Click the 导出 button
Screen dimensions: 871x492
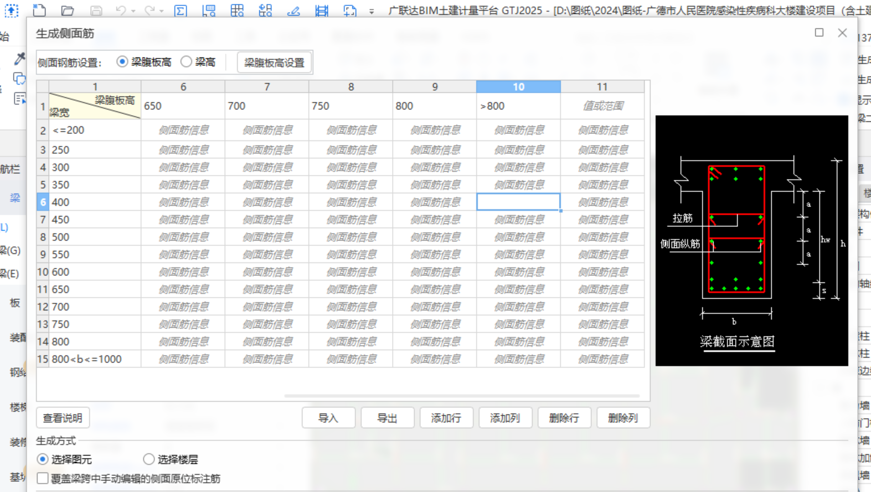pos(387,418)
